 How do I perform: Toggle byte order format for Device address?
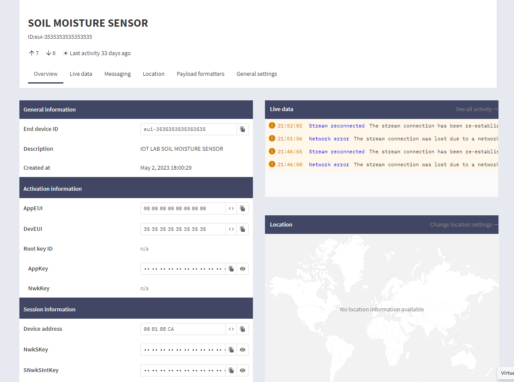231,329
